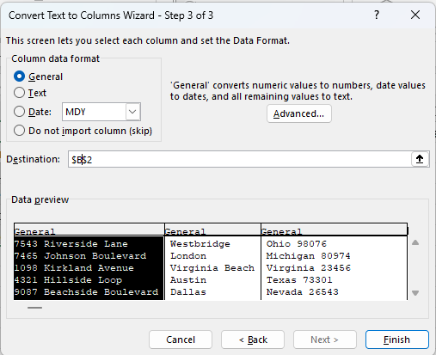Click the Austin preview cell
This screenshot has width=436, height=355.
pyautogui.click(x=188, y=280)
